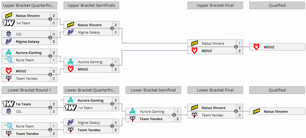The height and width of the screenshot is (138, 306).
Task: Select the Lower Bracket Final header
Action: [x=215, y=90]
